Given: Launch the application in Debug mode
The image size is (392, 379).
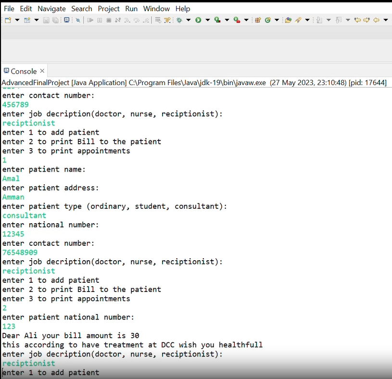Looking at the screenshot, I should (179, 19).
